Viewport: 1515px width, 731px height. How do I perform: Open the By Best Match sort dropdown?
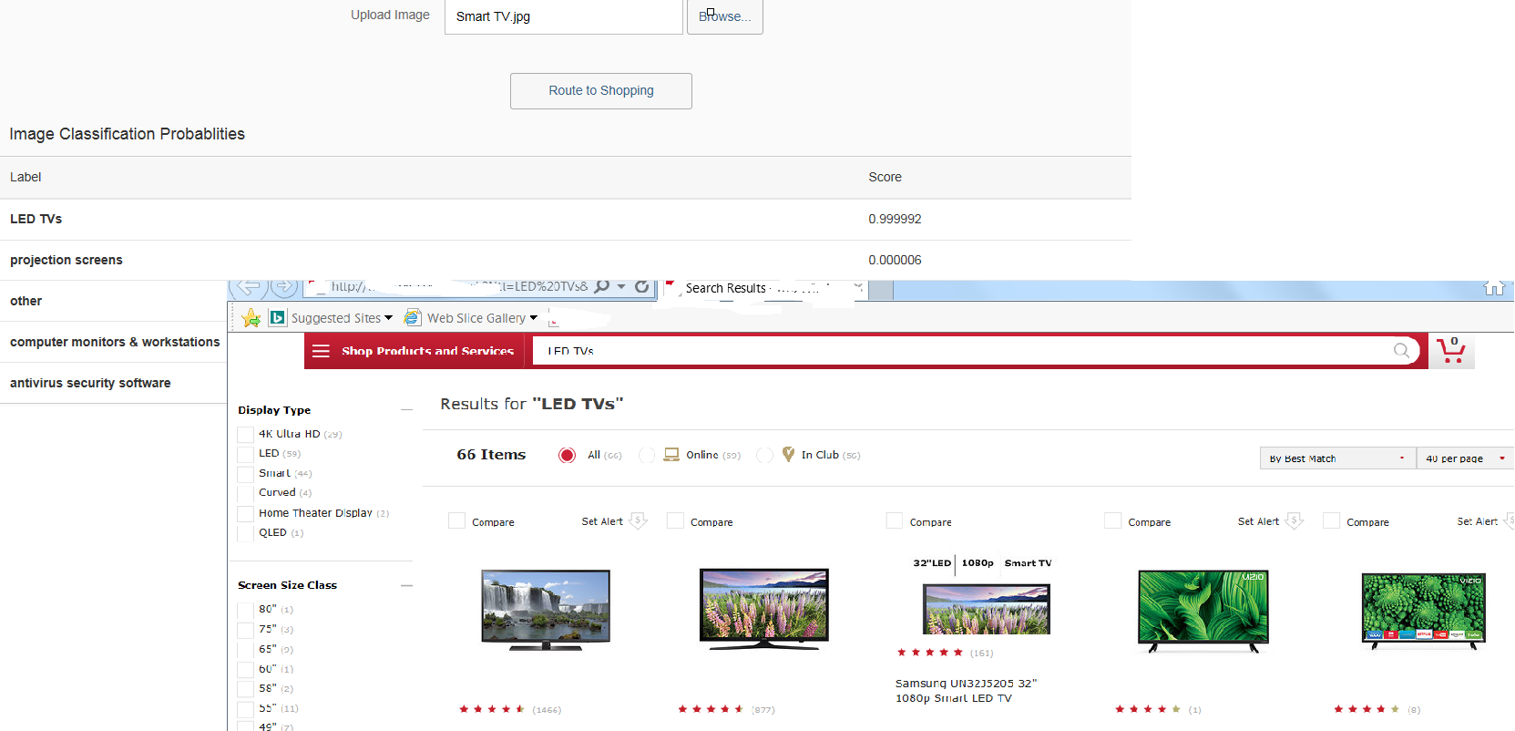point(1337,458)
